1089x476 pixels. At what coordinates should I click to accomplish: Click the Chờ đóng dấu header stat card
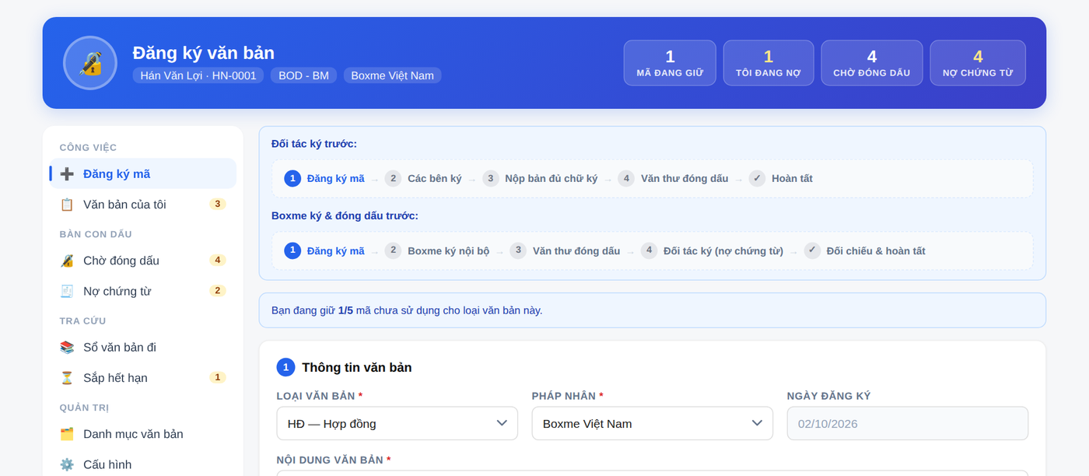tap(872, 63)
